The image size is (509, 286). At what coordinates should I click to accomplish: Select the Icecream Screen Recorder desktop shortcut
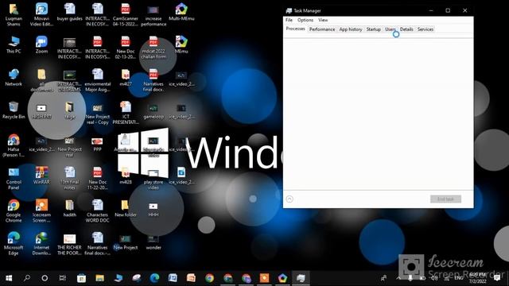(x=41, y=211)
